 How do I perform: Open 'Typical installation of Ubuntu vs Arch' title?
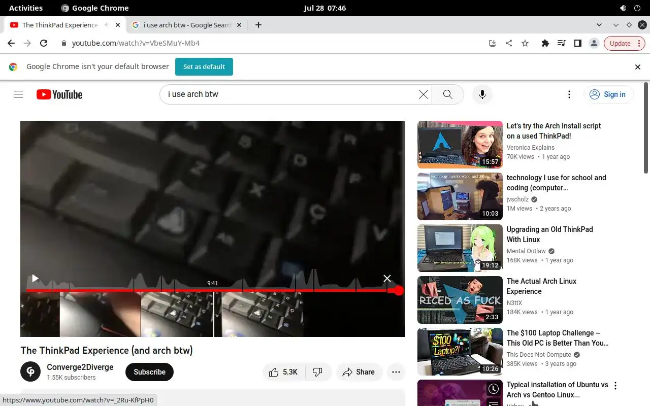557,390
